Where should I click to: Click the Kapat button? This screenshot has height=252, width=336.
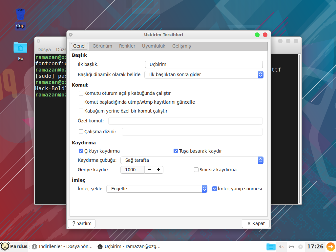tap(256, 223)
